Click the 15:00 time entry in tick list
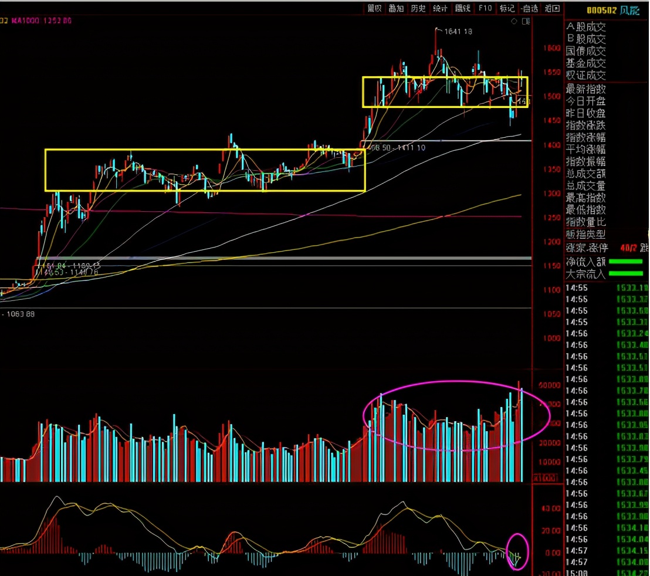Image resolution: width=650 pixels, height=576 pixels. coord(577,573)
